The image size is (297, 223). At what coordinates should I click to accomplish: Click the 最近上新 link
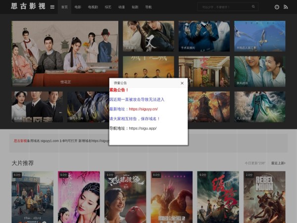(278, 163)
